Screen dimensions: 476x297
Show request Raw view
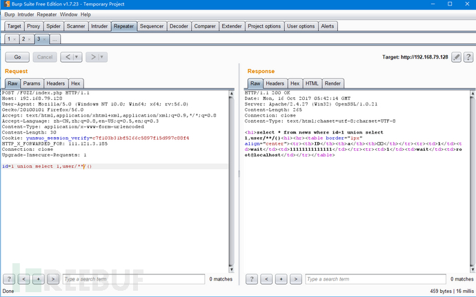pos(12,83)
